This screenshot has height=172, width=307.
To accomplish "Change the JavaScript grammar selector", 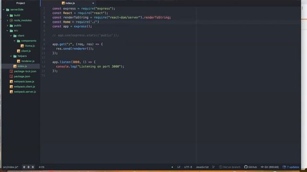I will point(202,167).
